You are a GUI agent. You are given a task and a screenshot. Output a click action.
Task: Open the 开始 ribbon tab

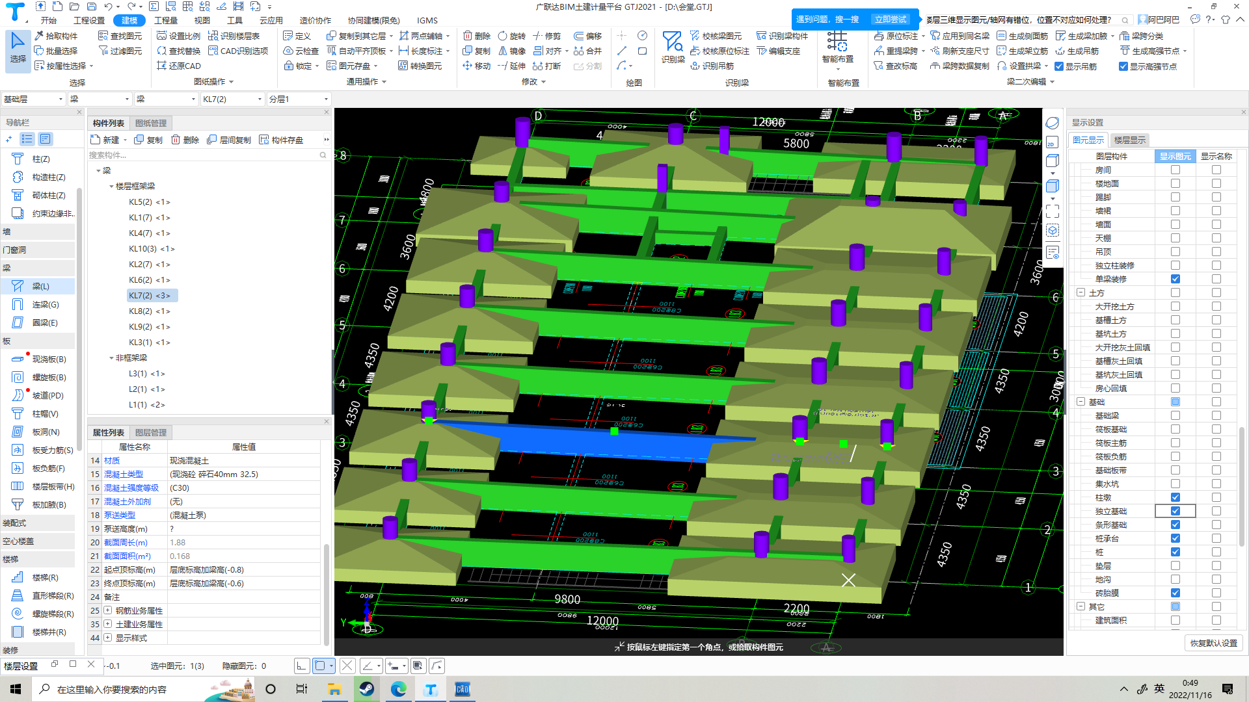pyautogui.click(x=49, y=20)
